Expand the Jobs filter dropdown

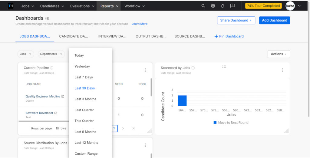(x=26, y=54)
